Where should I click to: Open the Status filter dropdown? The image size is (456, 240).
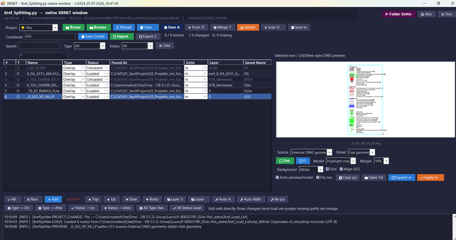(150, 46)
